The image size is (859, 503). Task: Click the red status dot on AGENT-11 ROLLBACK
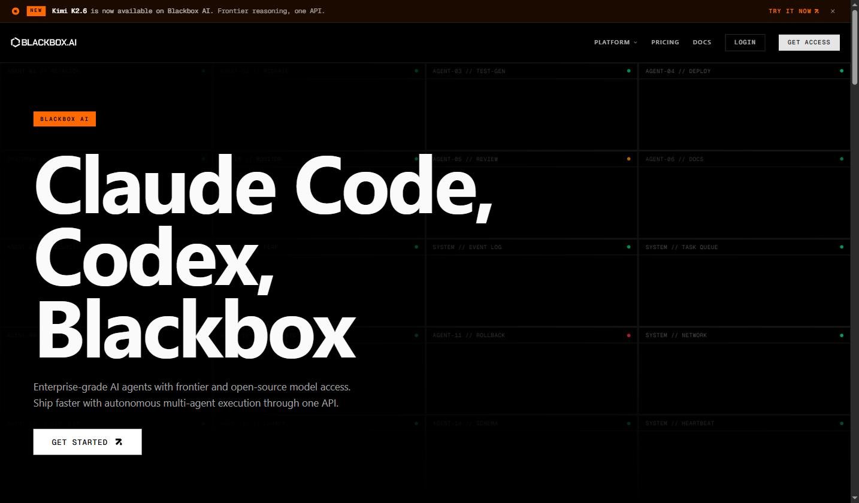tap(628, 335)
